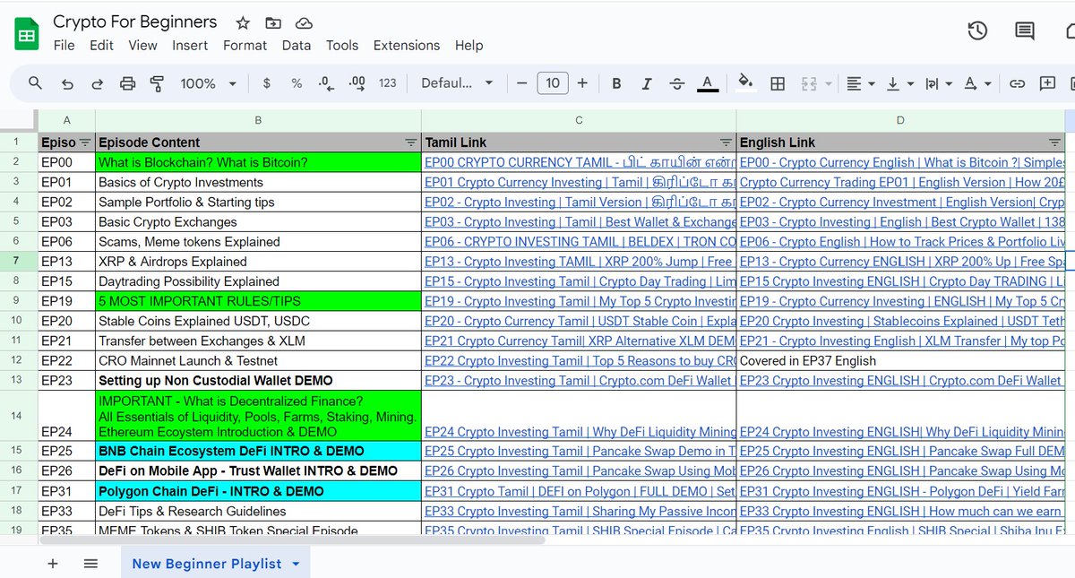Open EP21 Crypto Currency Tamil link

(x=580, y=341)
